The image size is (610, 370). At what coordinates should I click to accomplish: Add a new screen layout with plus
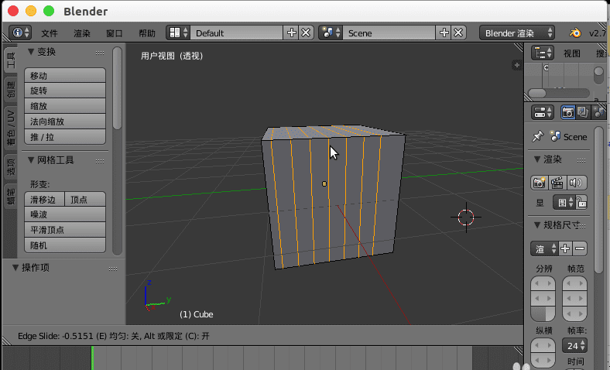[x=292, y=33]
